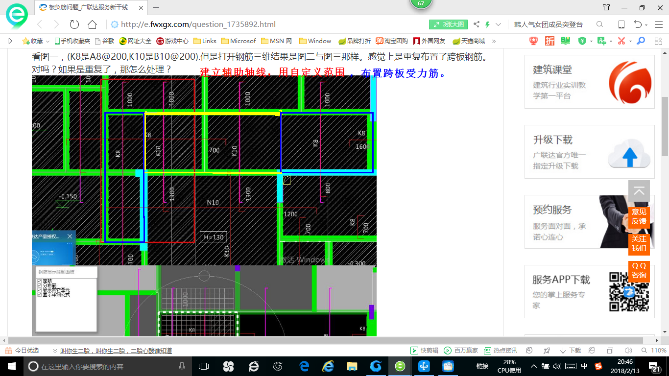This screenshot has height=376, width=669.
Task: Open the Microsof bookmark folder
Action: click(x=239, y=41)
